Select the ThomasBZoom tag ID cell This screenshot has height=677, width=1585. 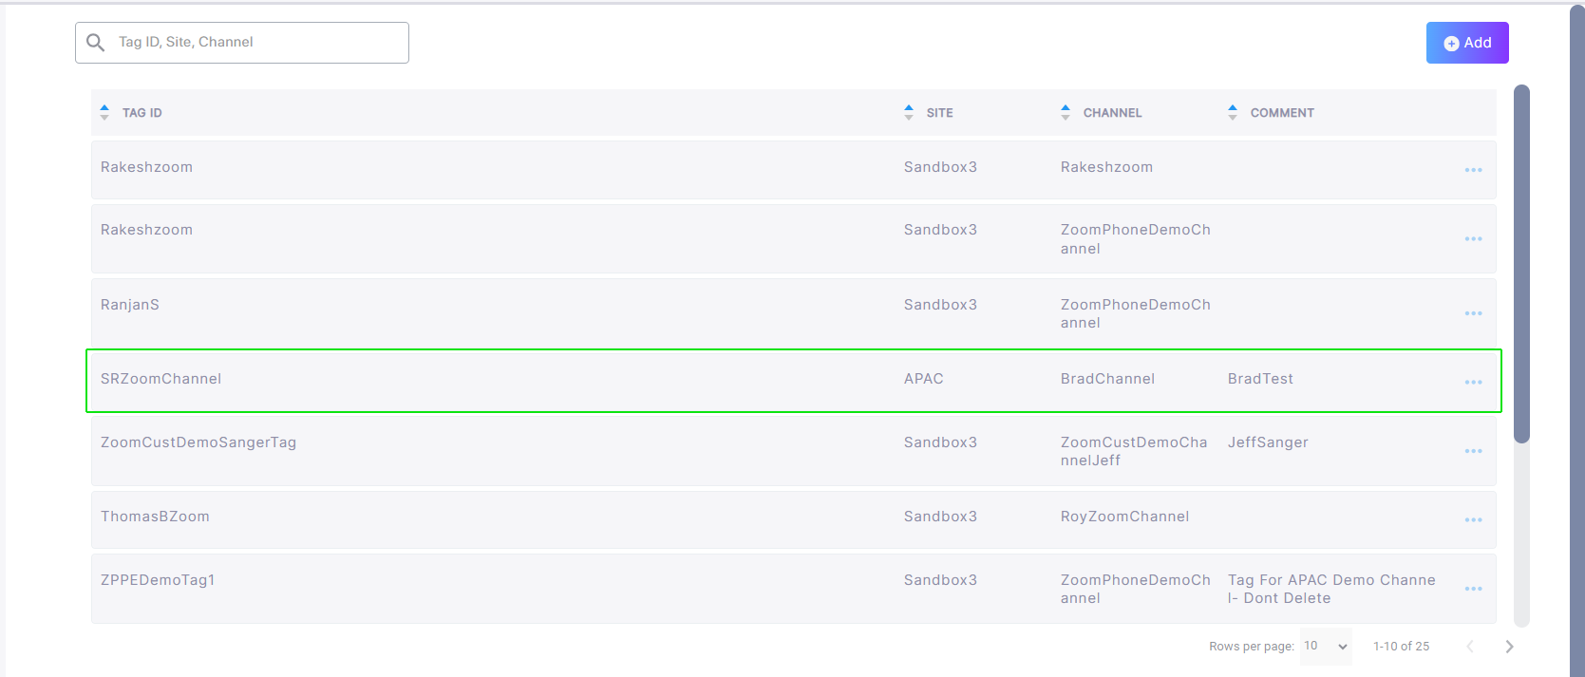[155, 517]
